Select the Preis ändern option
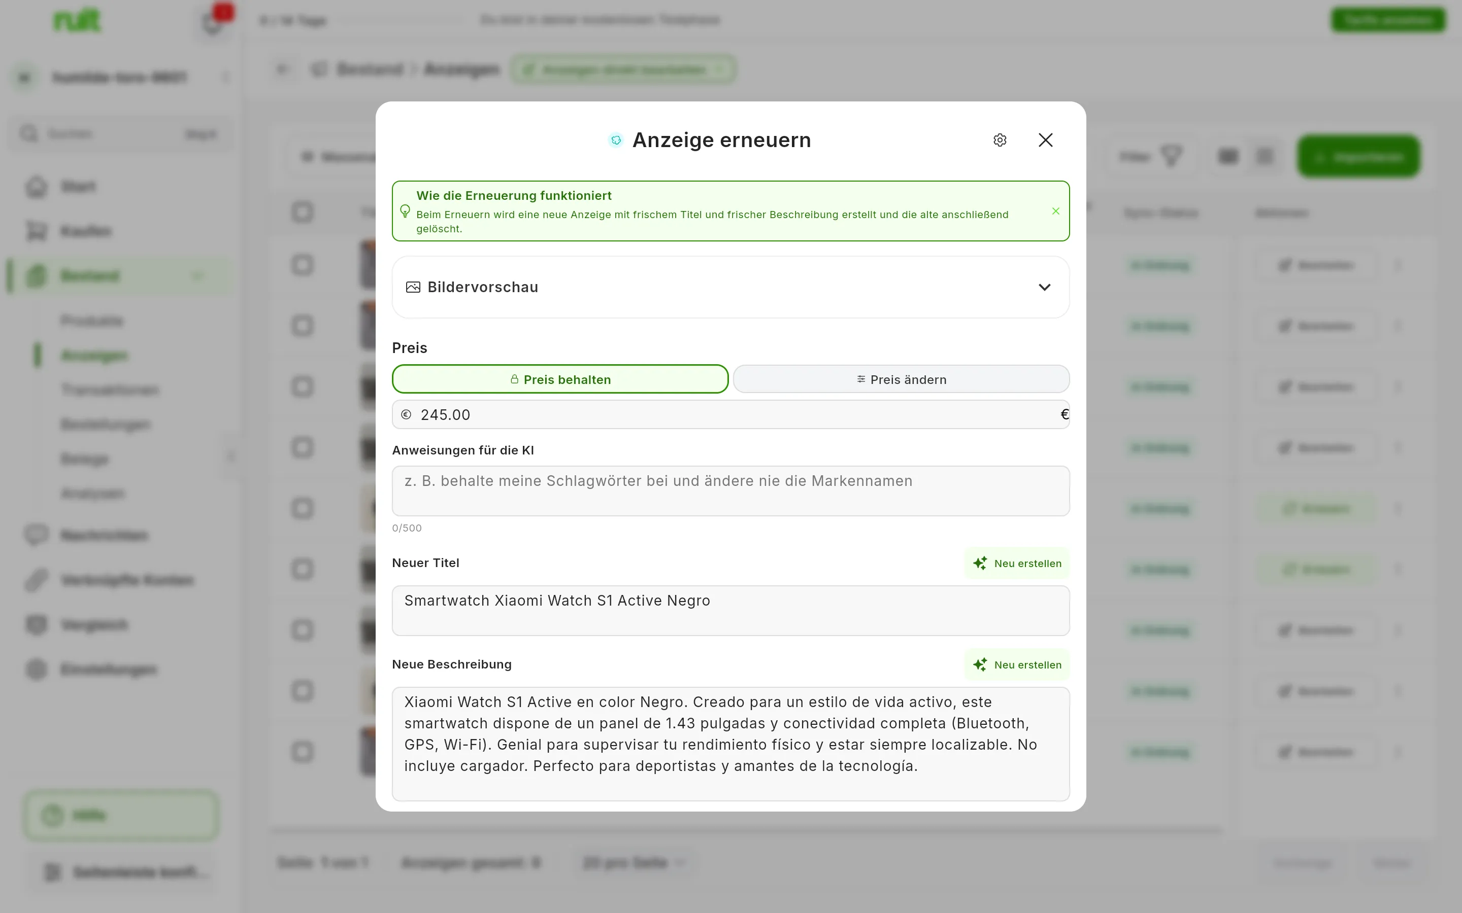Screen dimensions: 1462x913 tap(901, 379)
